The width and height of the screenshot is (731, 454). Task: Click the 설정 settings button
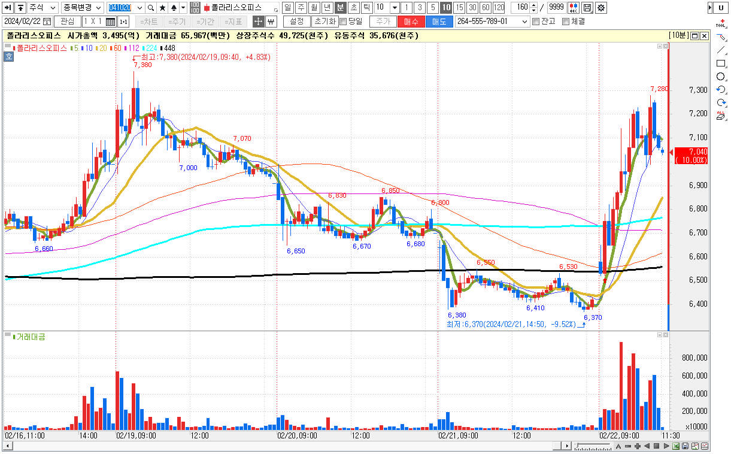pos(296,22)
